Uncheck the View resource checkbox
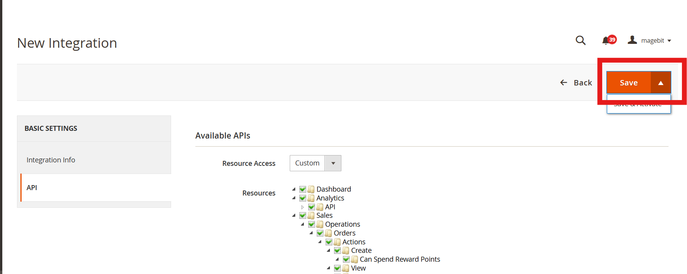This screenshot has width=687, height=274. click(x=338, y=268)
